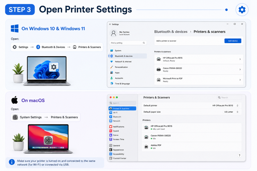
Task: Click the Focus icon in macOS sidebar
Action: click(111, 135)
